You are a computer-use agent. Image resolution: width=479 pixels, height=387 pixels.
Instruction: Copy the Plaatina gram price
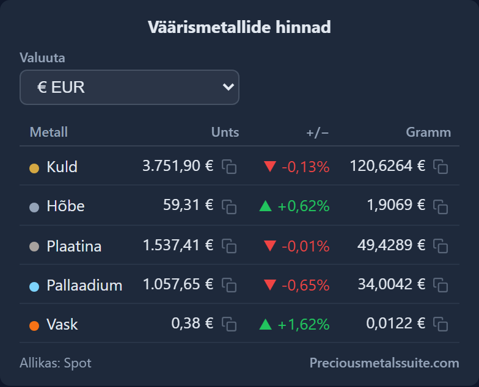(441, 246)
